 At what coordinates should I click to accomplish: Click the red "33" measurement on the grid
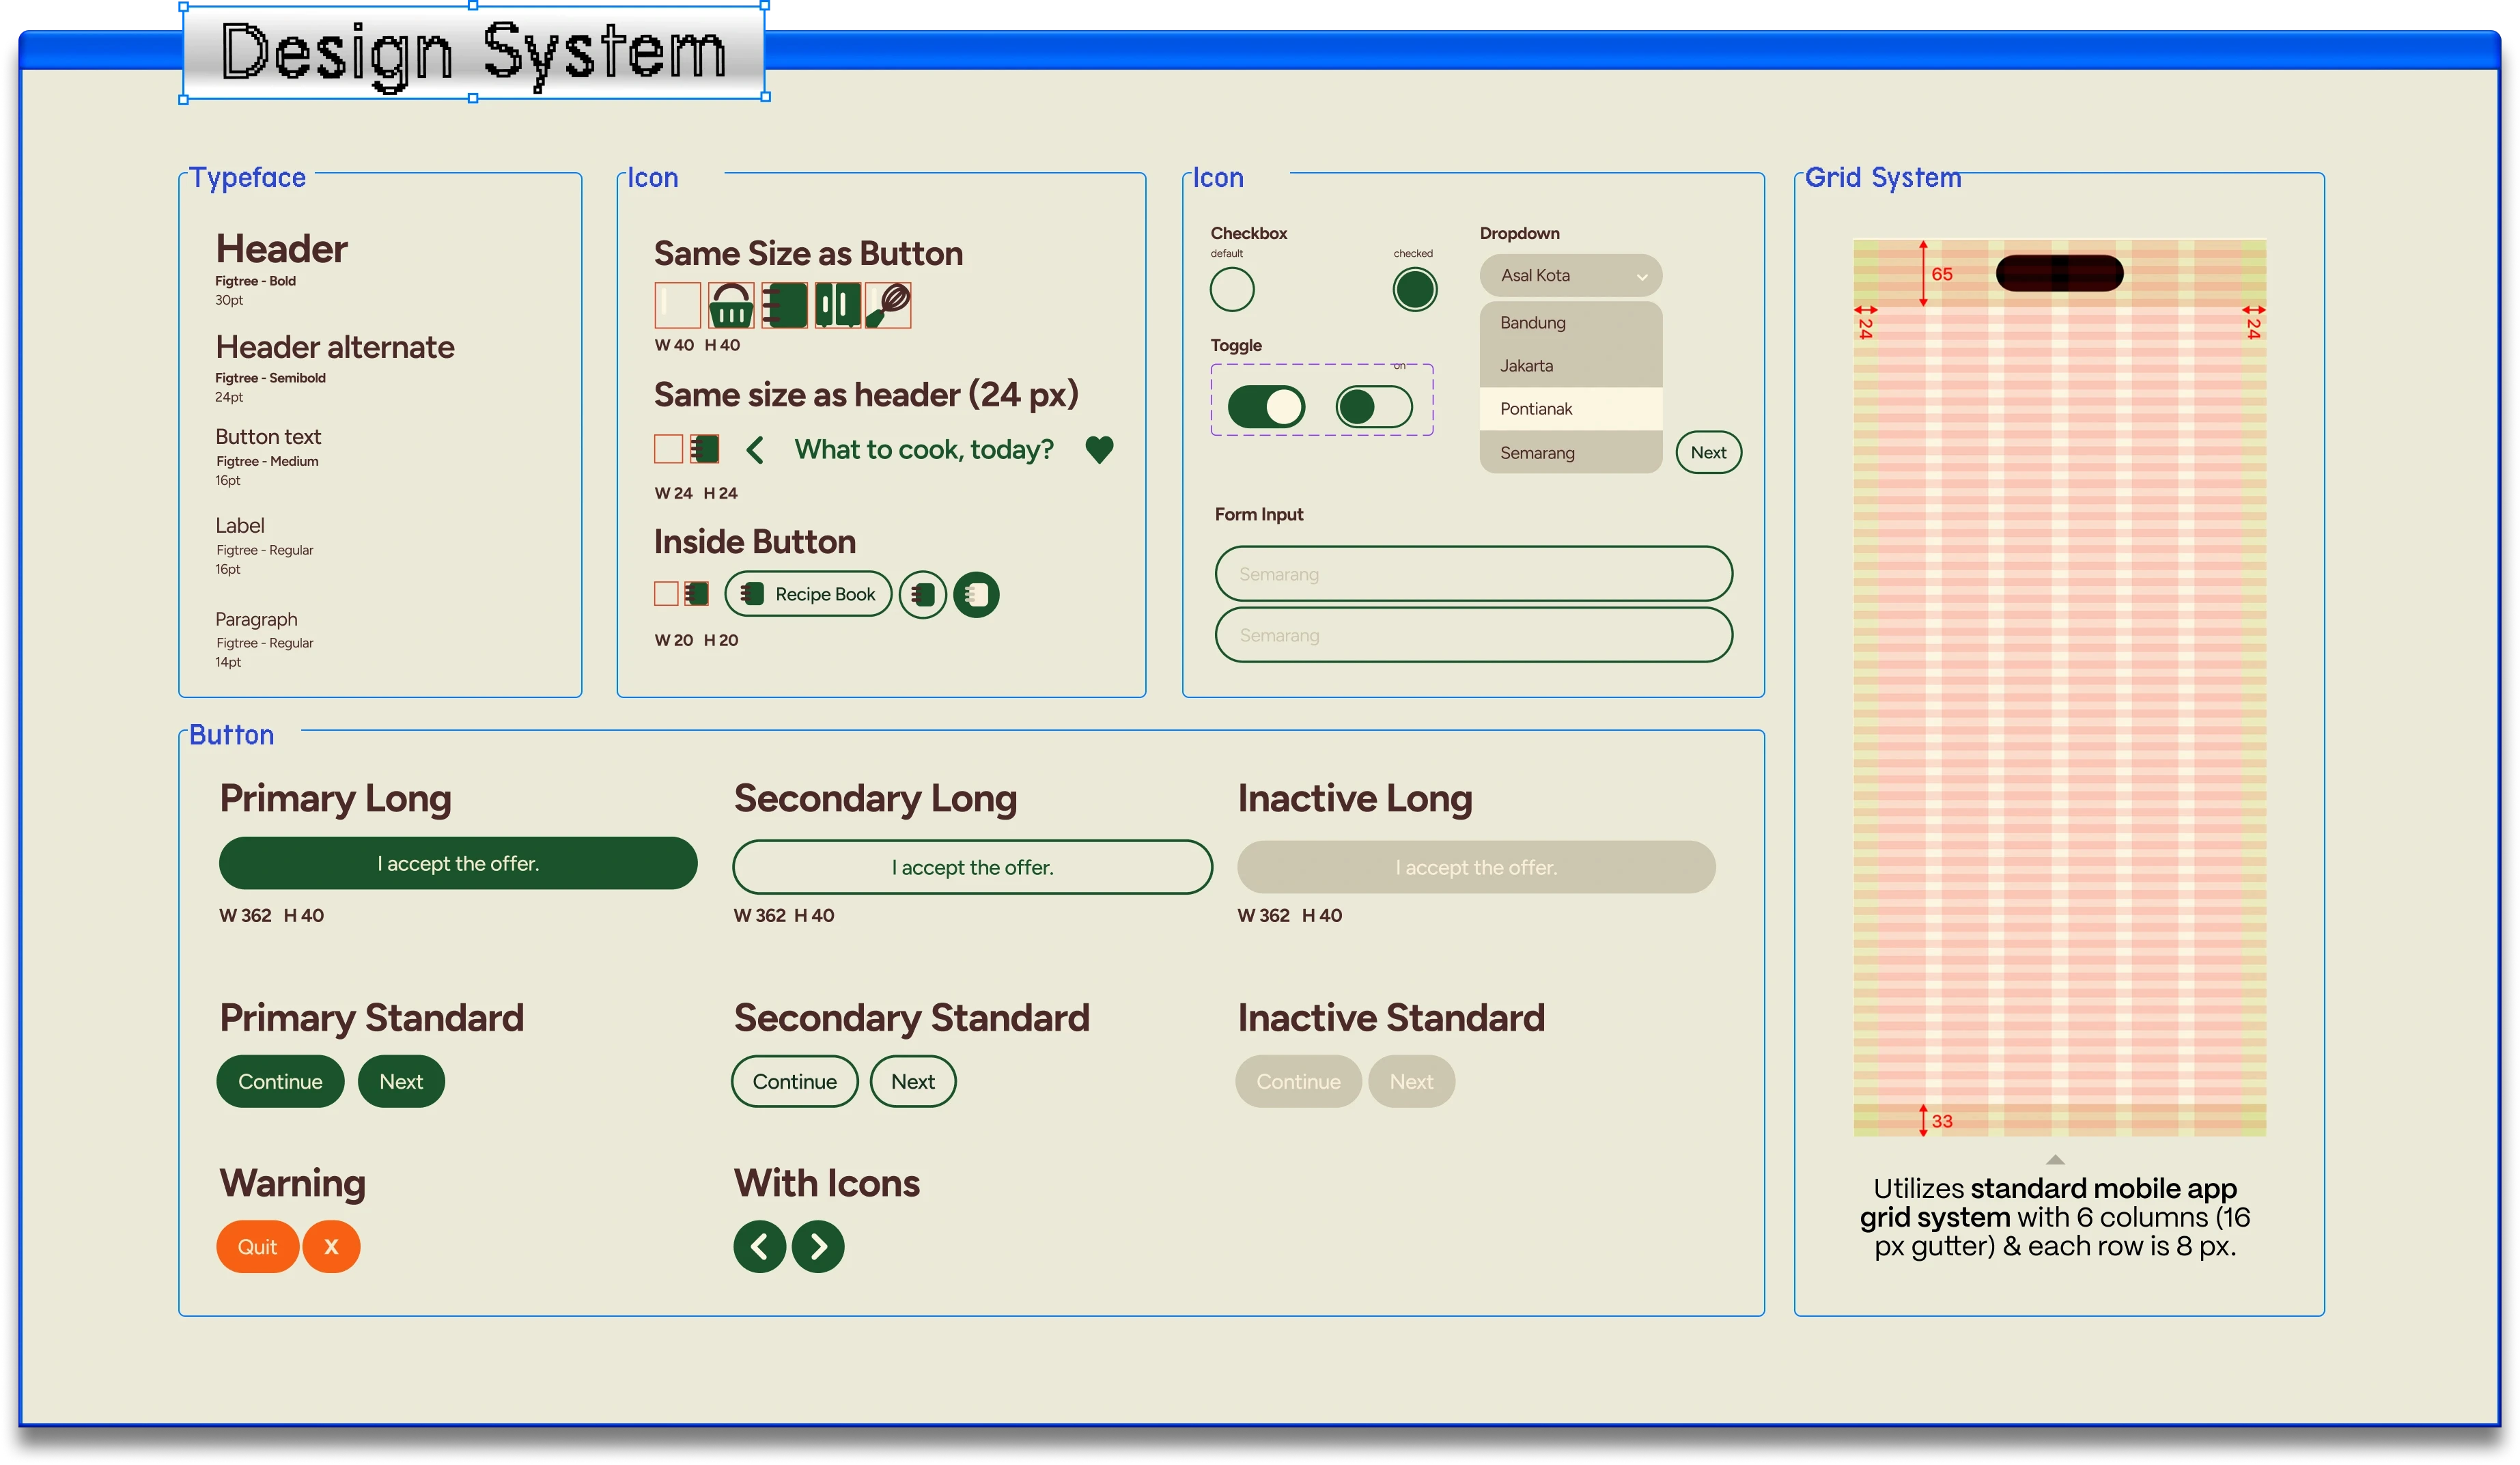pyautogui.click(x=1942, y=1121)
